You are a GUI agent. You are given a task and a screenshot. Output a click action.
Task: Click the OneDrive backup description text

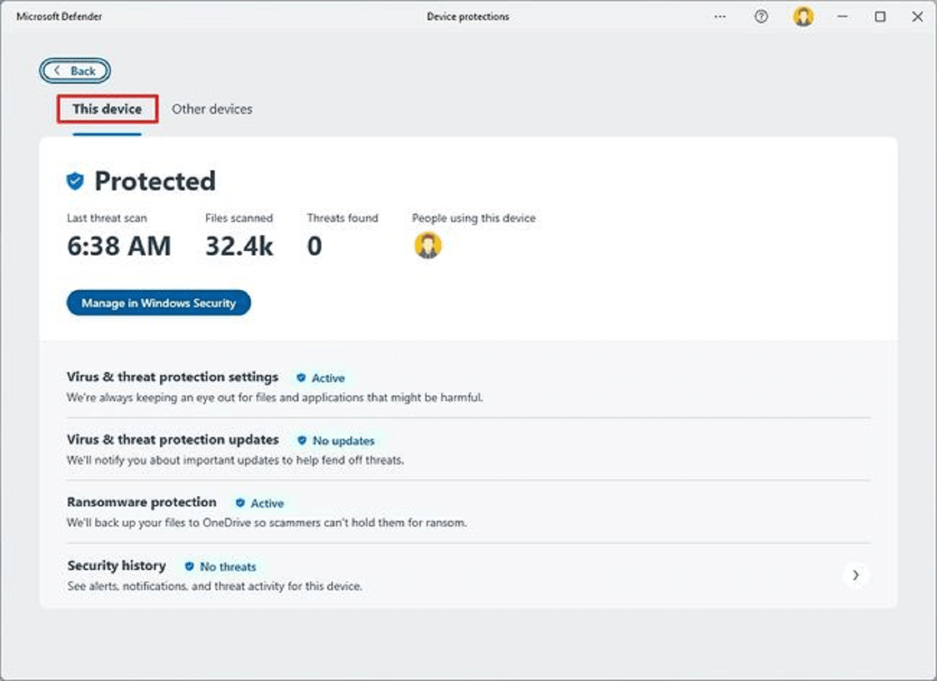coord(267,523)
